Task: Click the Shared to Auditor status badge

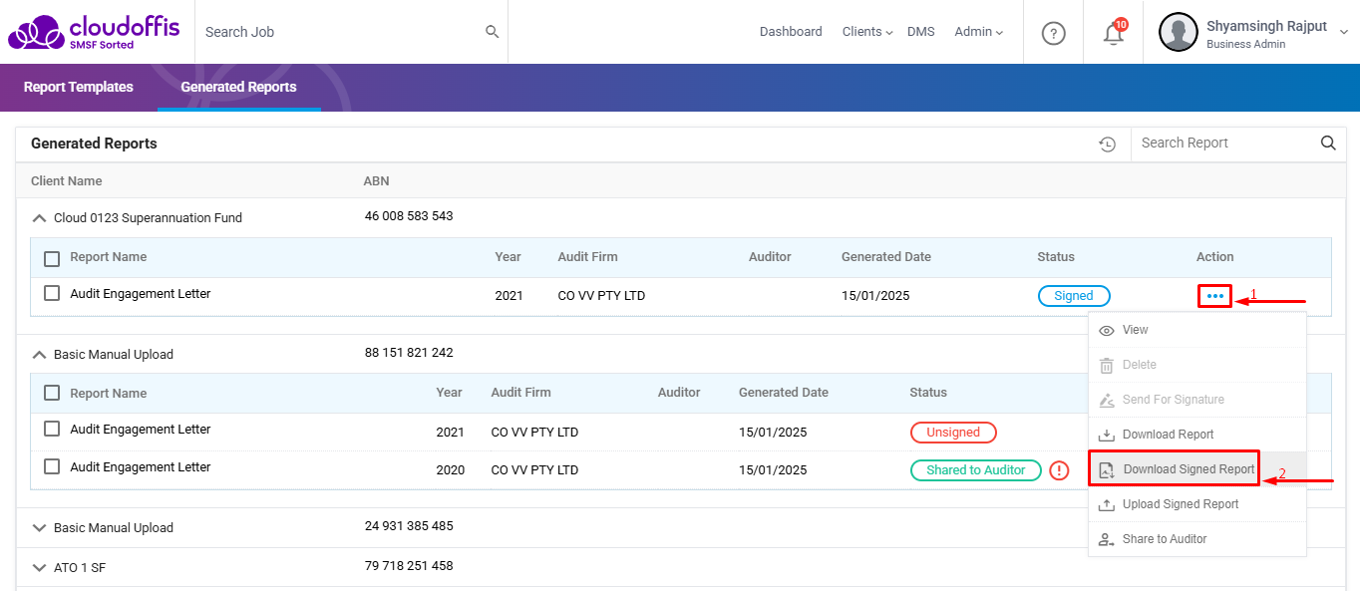Action: point(976,470)
